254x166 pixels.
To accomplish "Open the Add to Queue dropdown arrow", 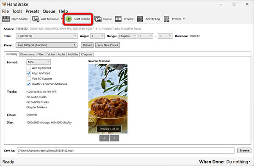I will 61,19.
